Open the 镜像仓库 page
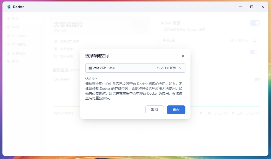271x159 pixels. pos(19,53)
